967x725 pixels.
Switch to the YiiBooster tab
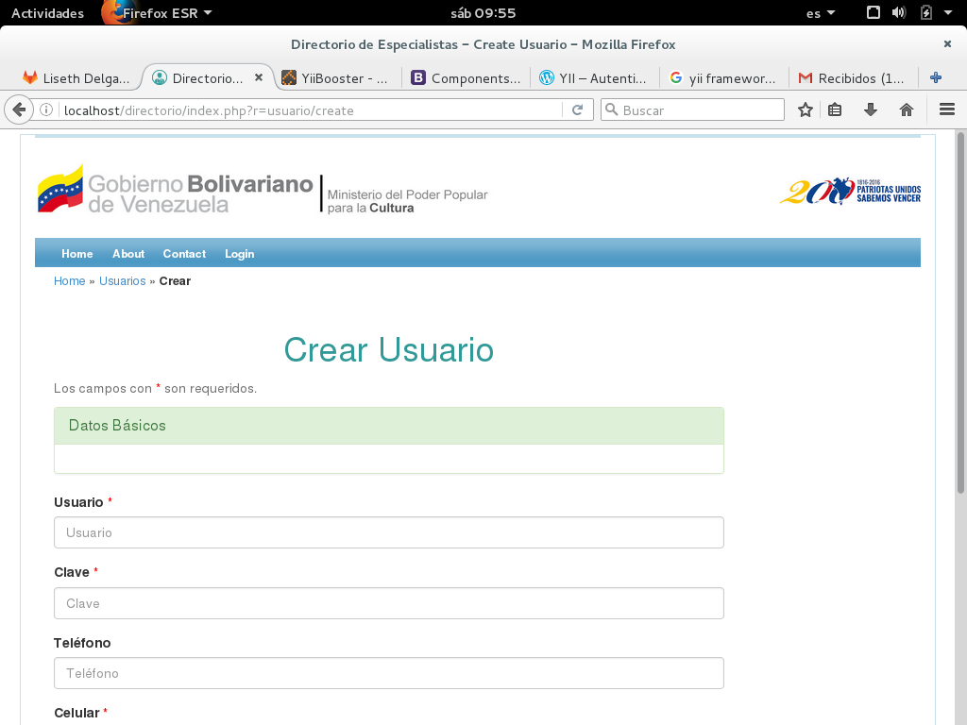coord(336,78)
